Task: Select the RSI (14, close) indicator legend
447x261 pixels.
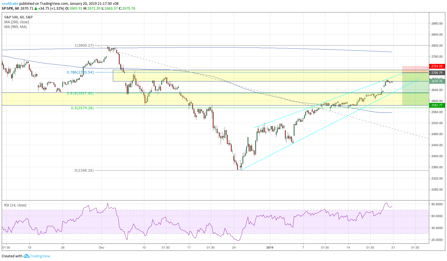Action: click(x=15, y=205)
